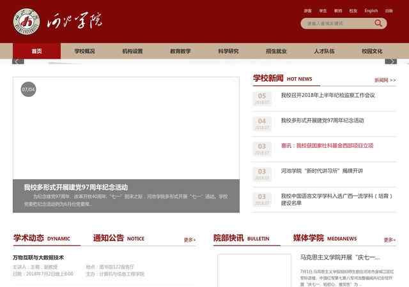Click the slide summary text under caption
409x287 pixels.
pos(126,200)
